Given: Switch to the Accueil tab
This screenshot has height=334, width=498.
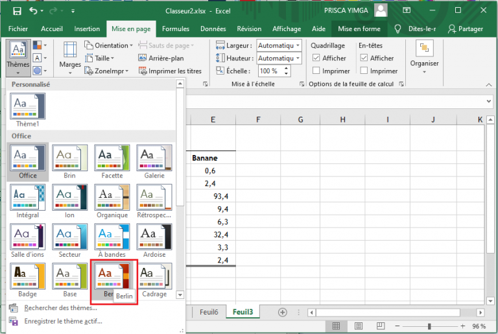Looking at the screenshot, I should [51, 29].
